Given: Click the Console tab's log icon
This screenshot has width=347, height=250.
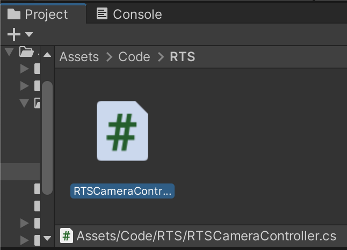Looking at the screenshot, I should pyautogui.click(x=102, y=14).
